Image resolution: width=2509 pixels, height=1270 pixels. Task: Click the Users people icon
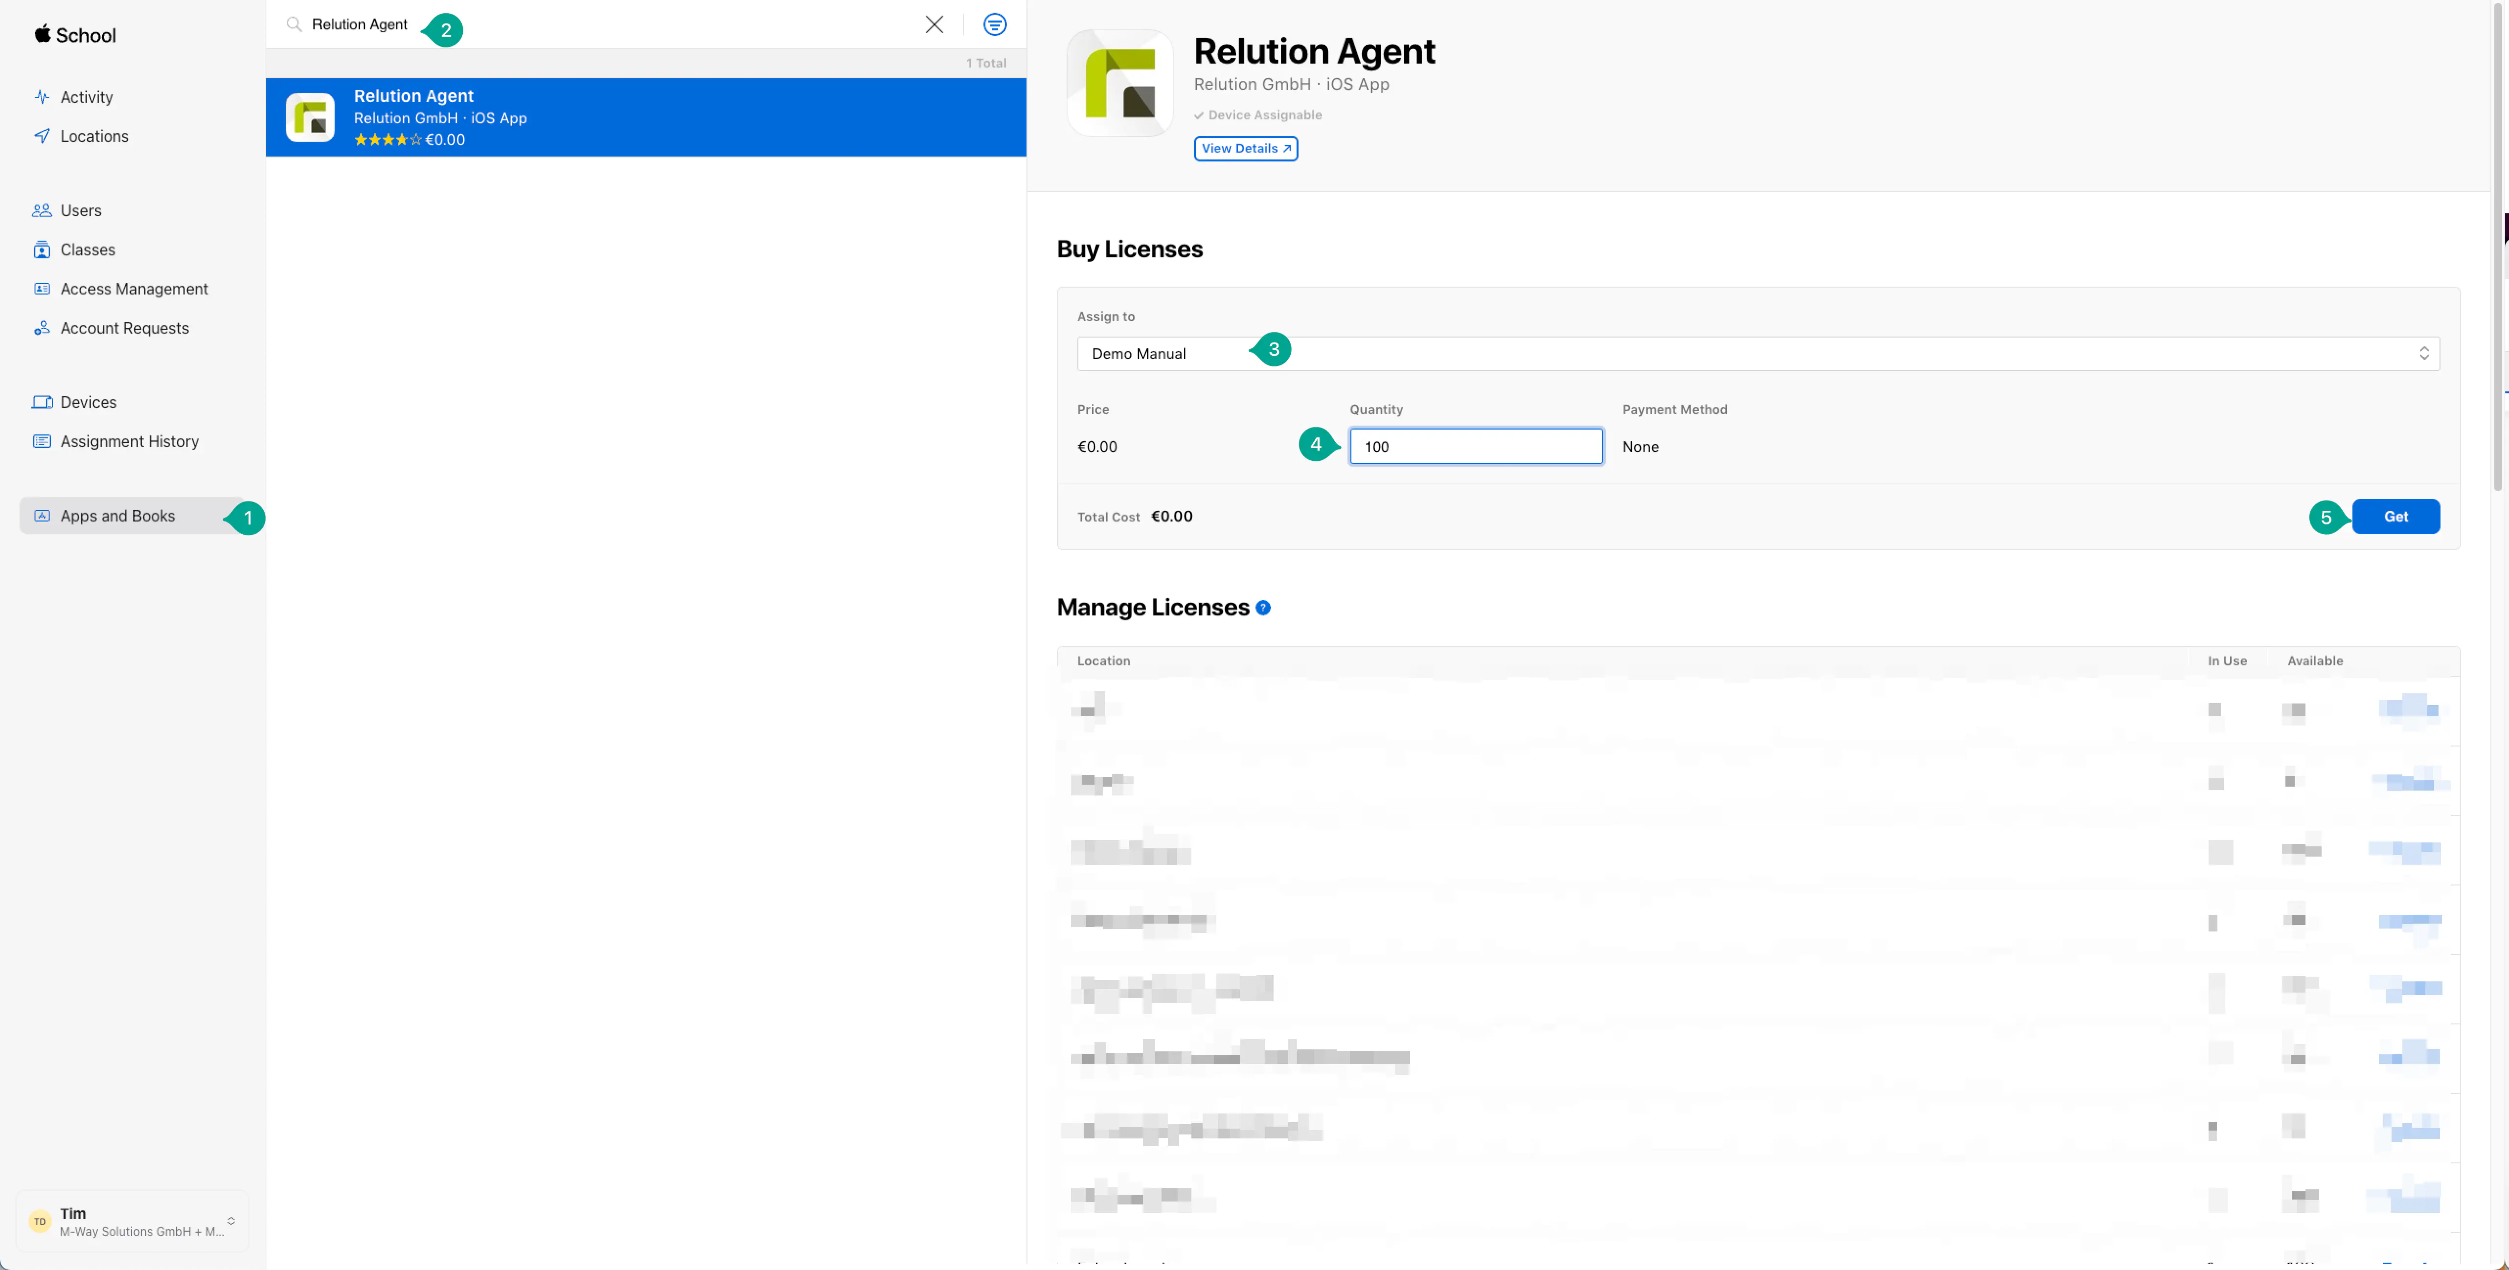(42, 210)
